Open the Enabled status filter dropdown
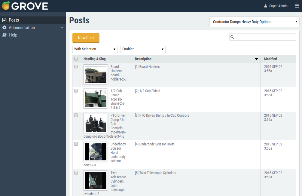Image resolution: width=302 pixels, height=196 pixels. click(x=143, y=49)
